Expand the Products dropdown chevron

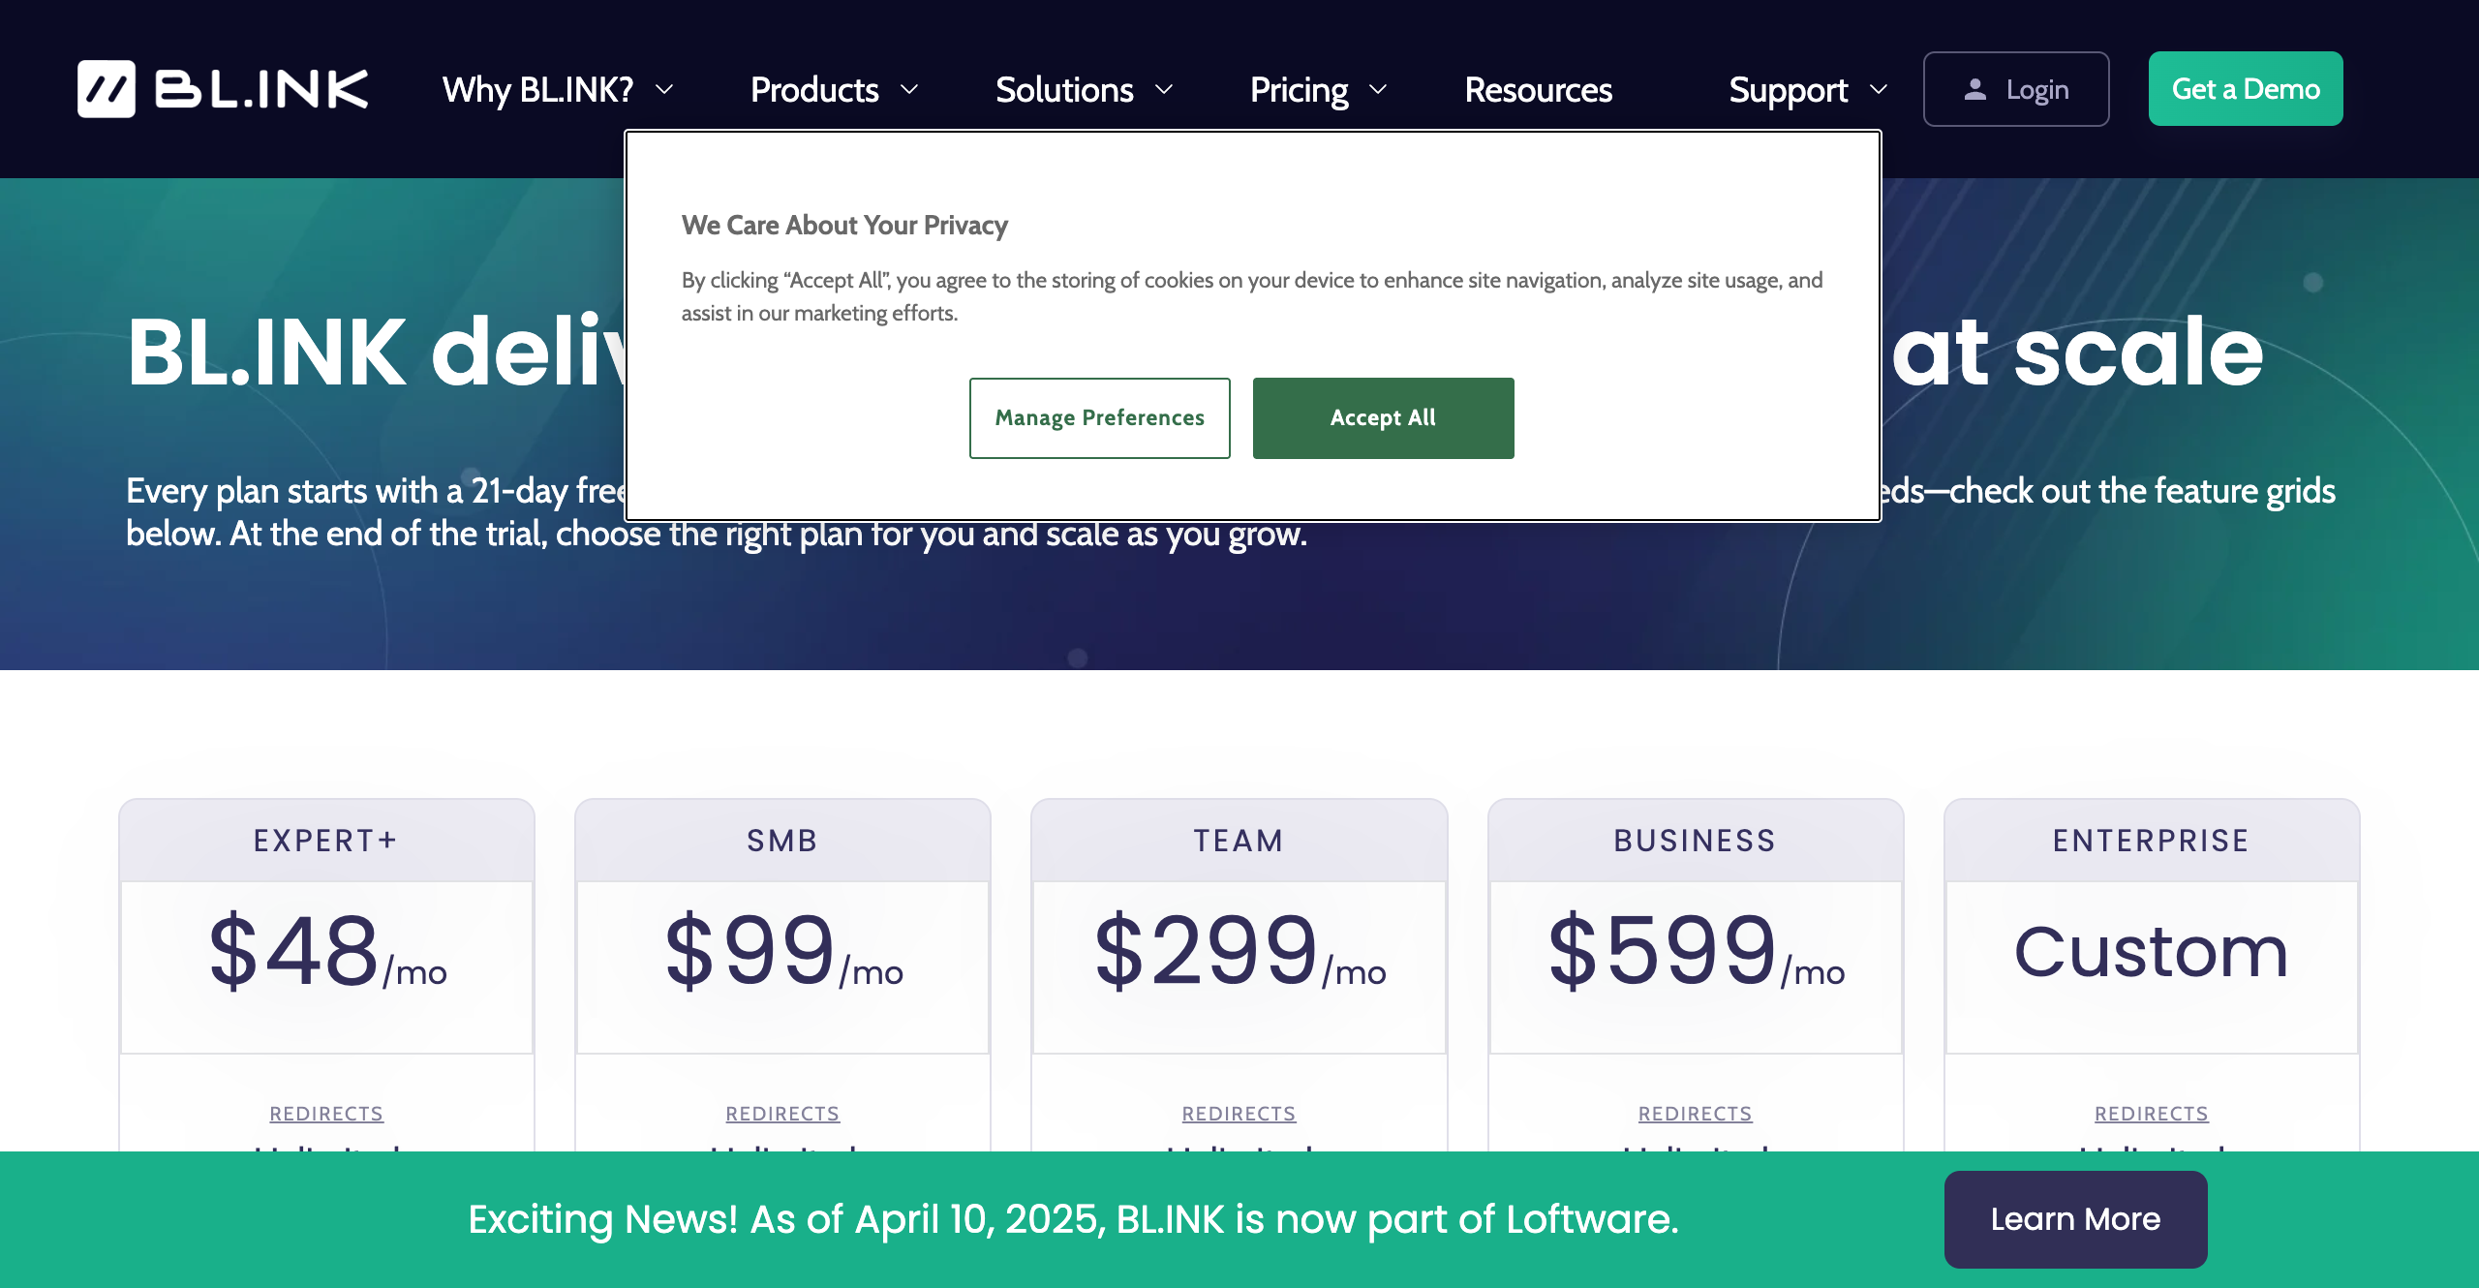[x=909, y=90]
